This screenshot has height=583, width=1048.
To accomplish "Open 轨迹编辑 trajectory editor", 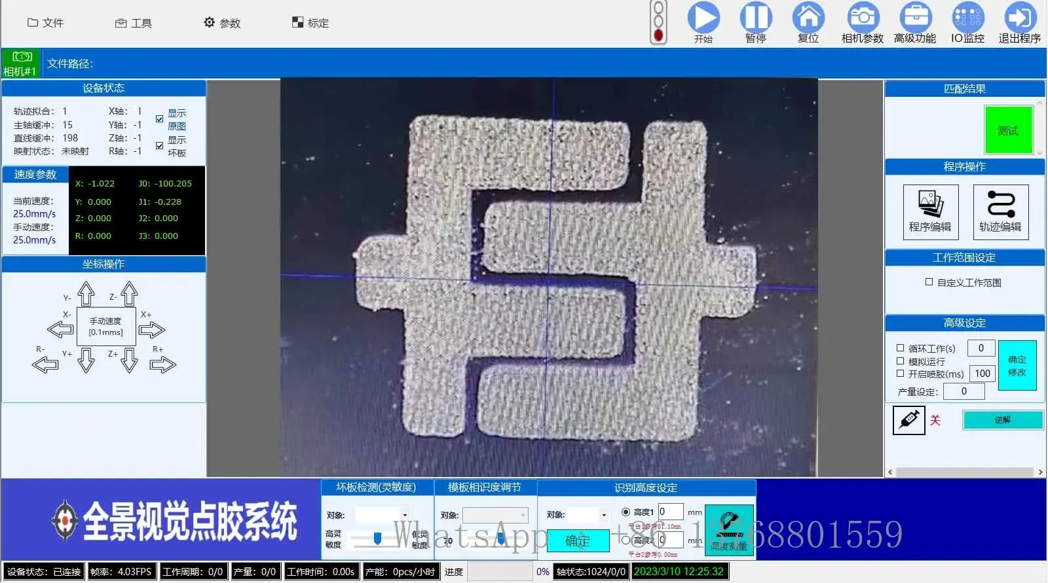I will (1000, 211).
